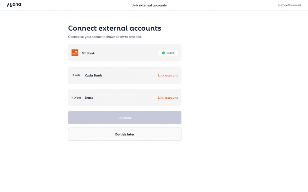This screenshot has width=308, height=192.
Task: Click the Kuda Bank name label
Action: (93, 75)
